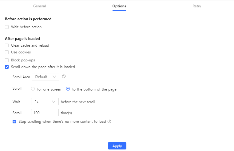Click the chevron arrow in Wait dropdown
The height and width of the screenshot is (151, 234).
(54, 102)
